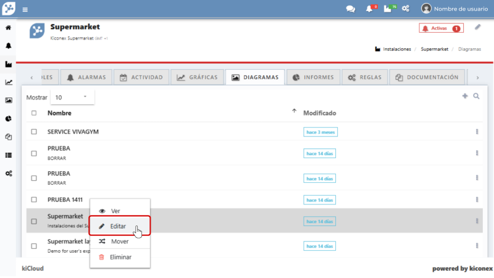Open the chat messages icon
The image size is (494, 278).
(350, 9)
